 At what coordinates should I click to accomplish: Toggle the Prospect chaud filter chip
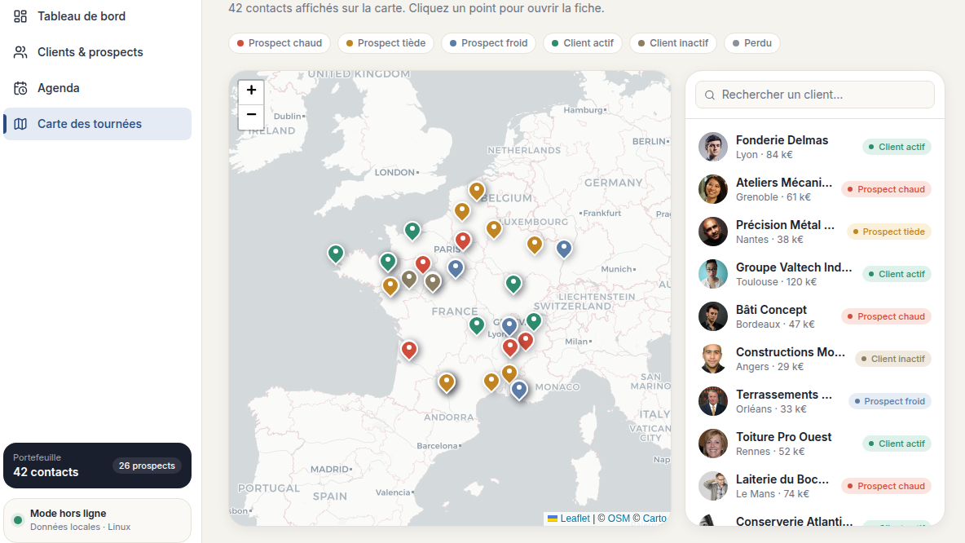[280, 43]
